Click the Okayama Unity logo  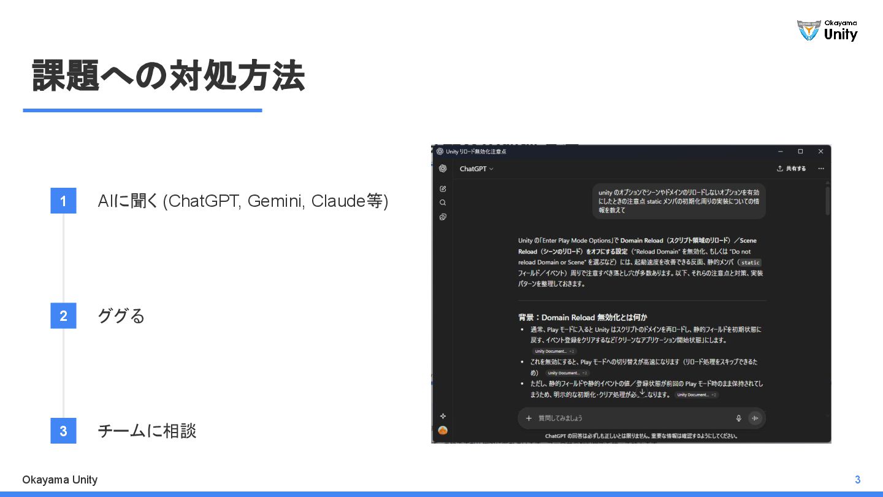pos(827,30)
